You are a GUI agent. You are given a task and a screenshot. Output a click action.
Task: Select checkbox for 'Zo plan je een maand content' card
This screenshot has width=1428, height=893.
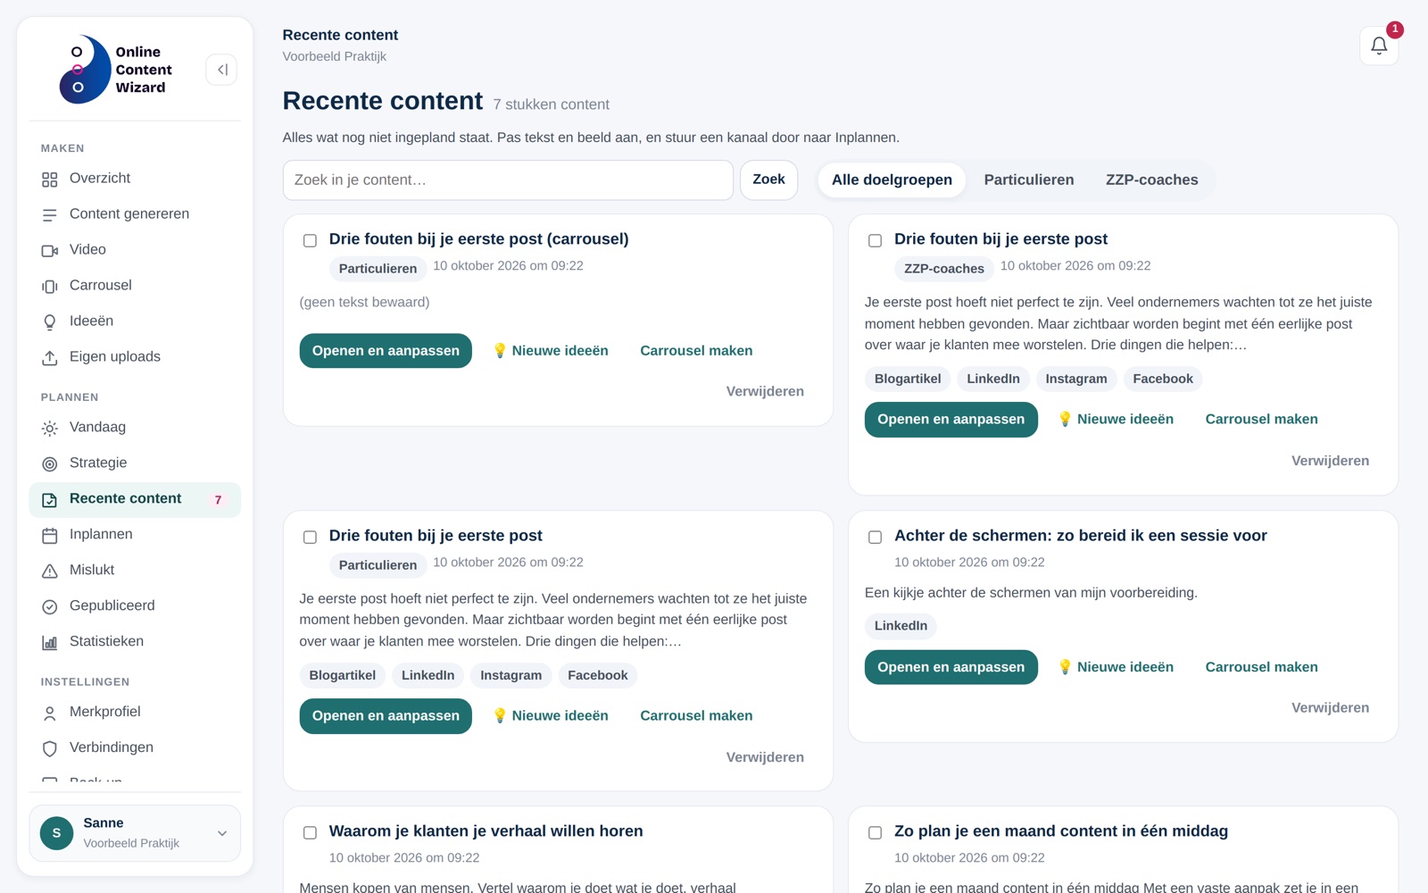pyautogui.click(x=875, y=832)
